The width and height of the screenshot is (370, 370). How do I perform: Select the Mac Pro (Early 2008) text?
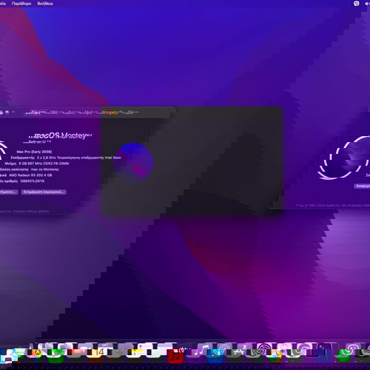pos(34,152)
